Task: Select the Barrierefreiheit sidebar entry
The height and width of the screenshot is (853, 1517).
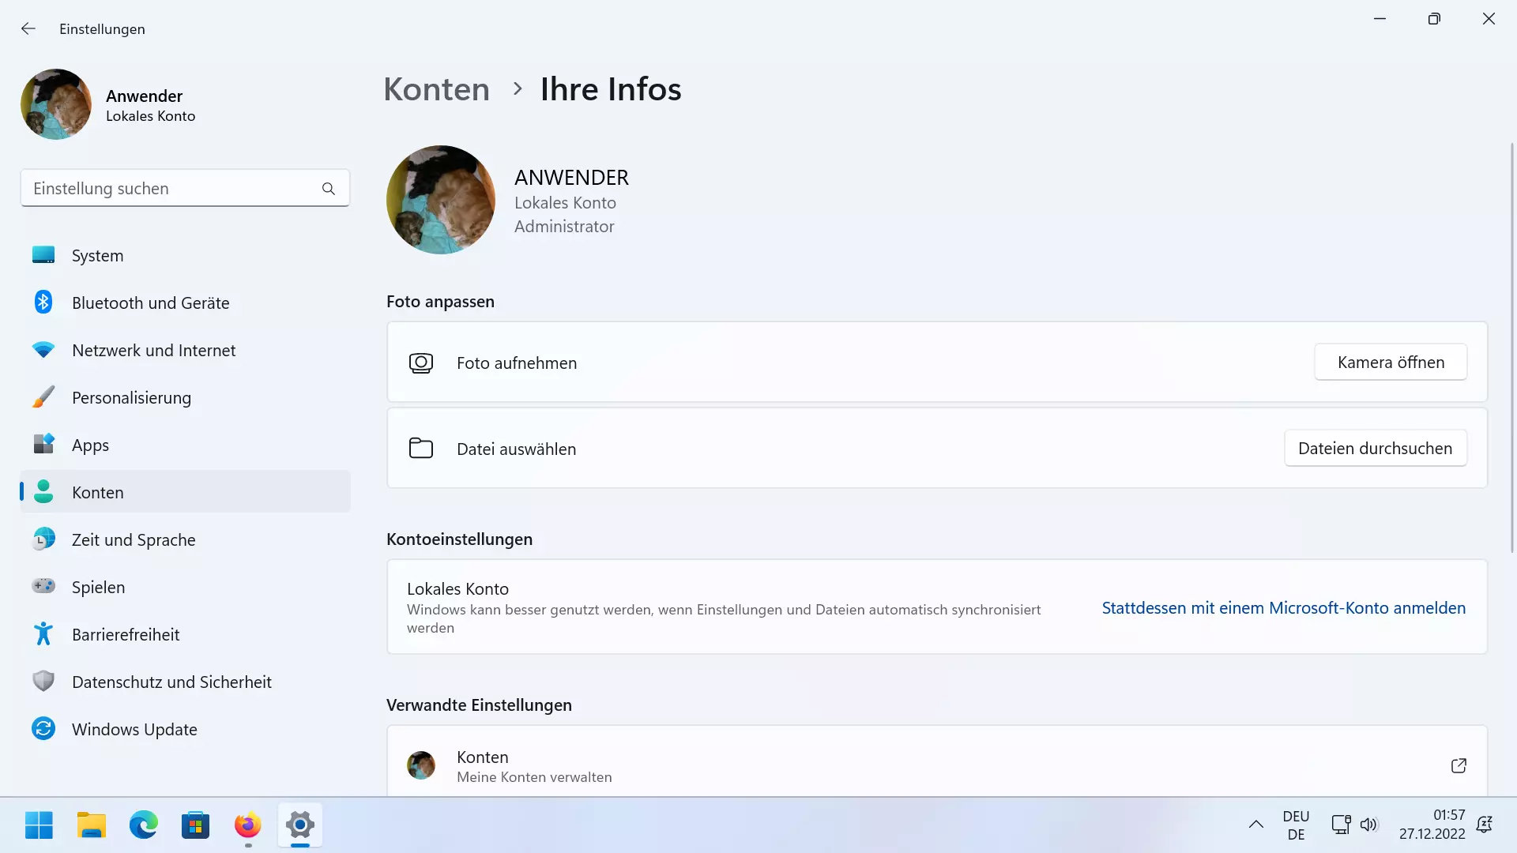Action: (x=185, y=634)
